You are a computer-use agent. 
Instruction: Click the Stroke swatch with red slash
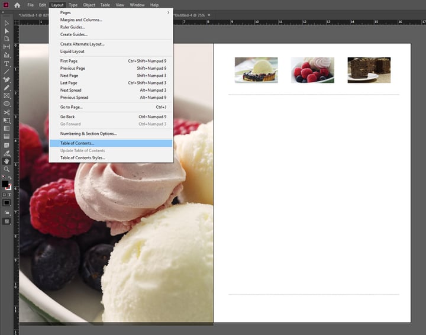[9, 187]
